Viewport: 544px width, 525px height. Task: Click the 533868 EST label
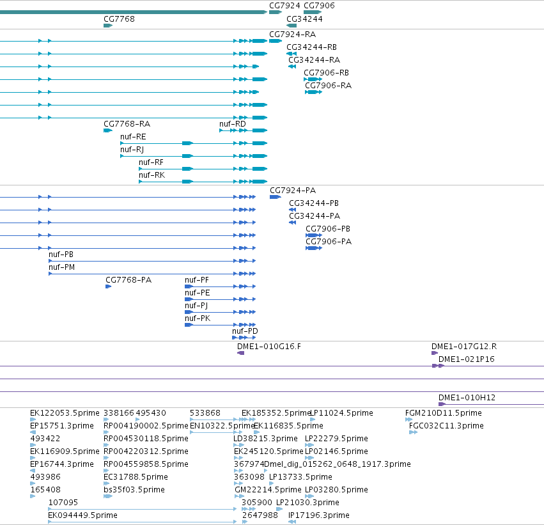205,413
